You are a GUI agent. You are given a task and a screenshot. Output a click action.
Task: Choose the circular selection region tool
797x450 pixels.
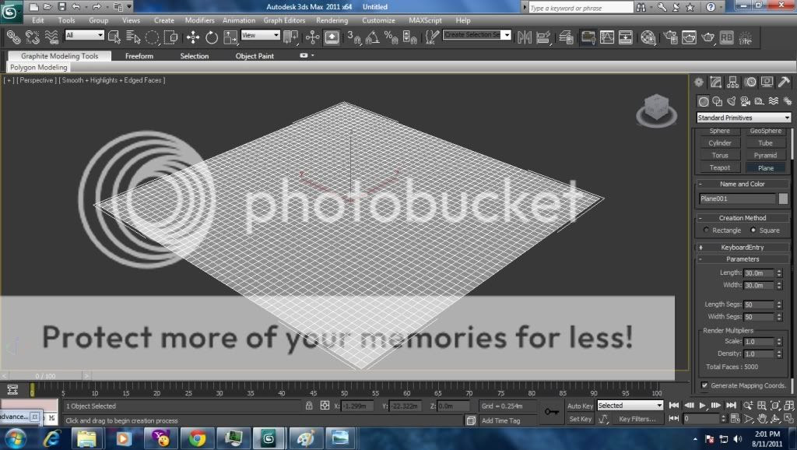click(152, 37)
